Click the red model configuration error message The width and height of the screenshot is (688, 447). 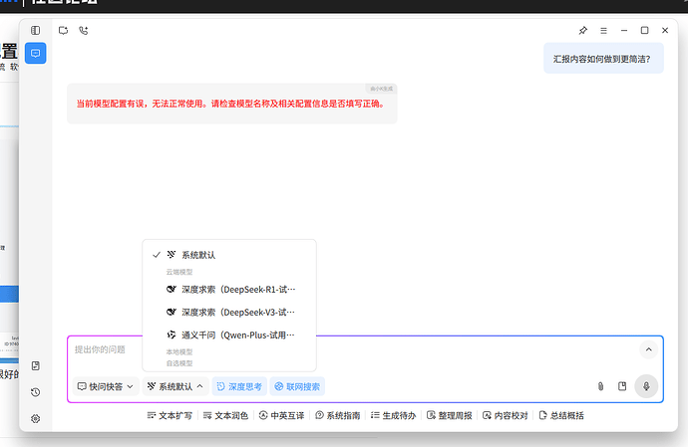point(231,104)
